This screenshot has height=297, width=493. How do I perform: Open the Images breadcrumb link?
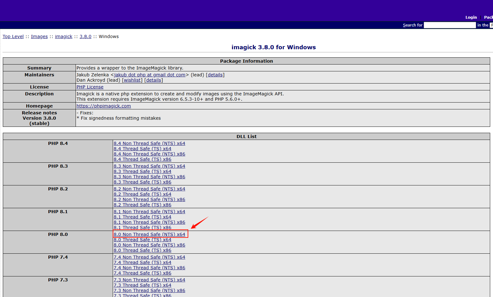39,36
